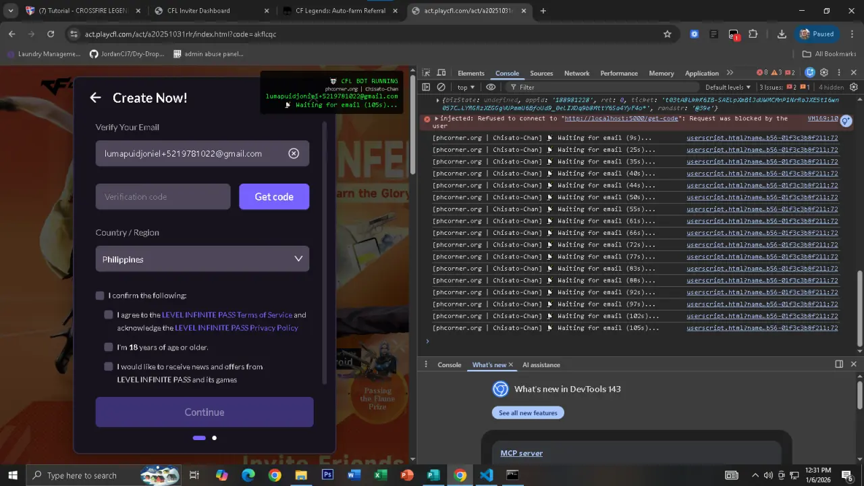Close the What's new drawer tab
Image resolution: width=864 pixels, height=486 pixels.
click(511, 364)
